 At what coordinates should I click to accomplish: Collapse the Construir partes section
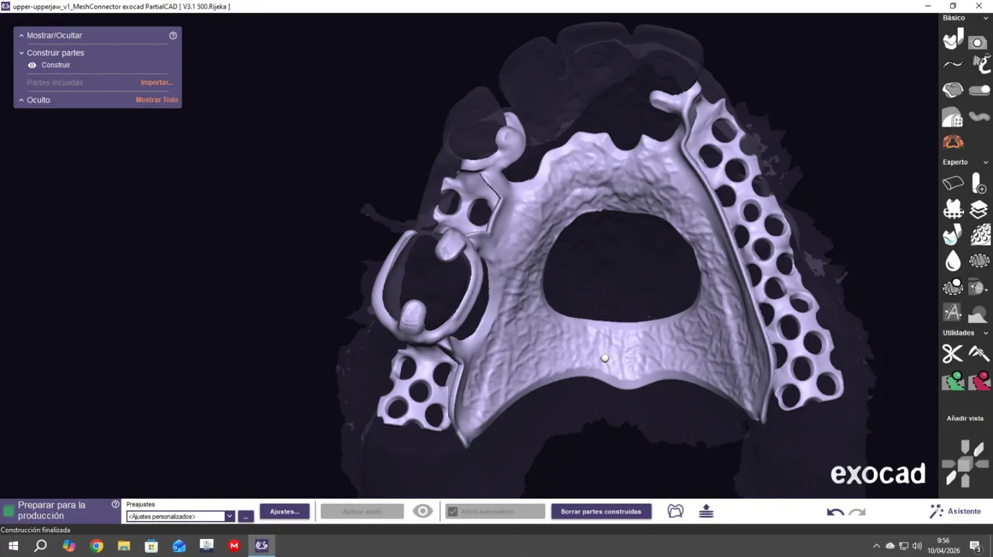[x=21, y=53]
